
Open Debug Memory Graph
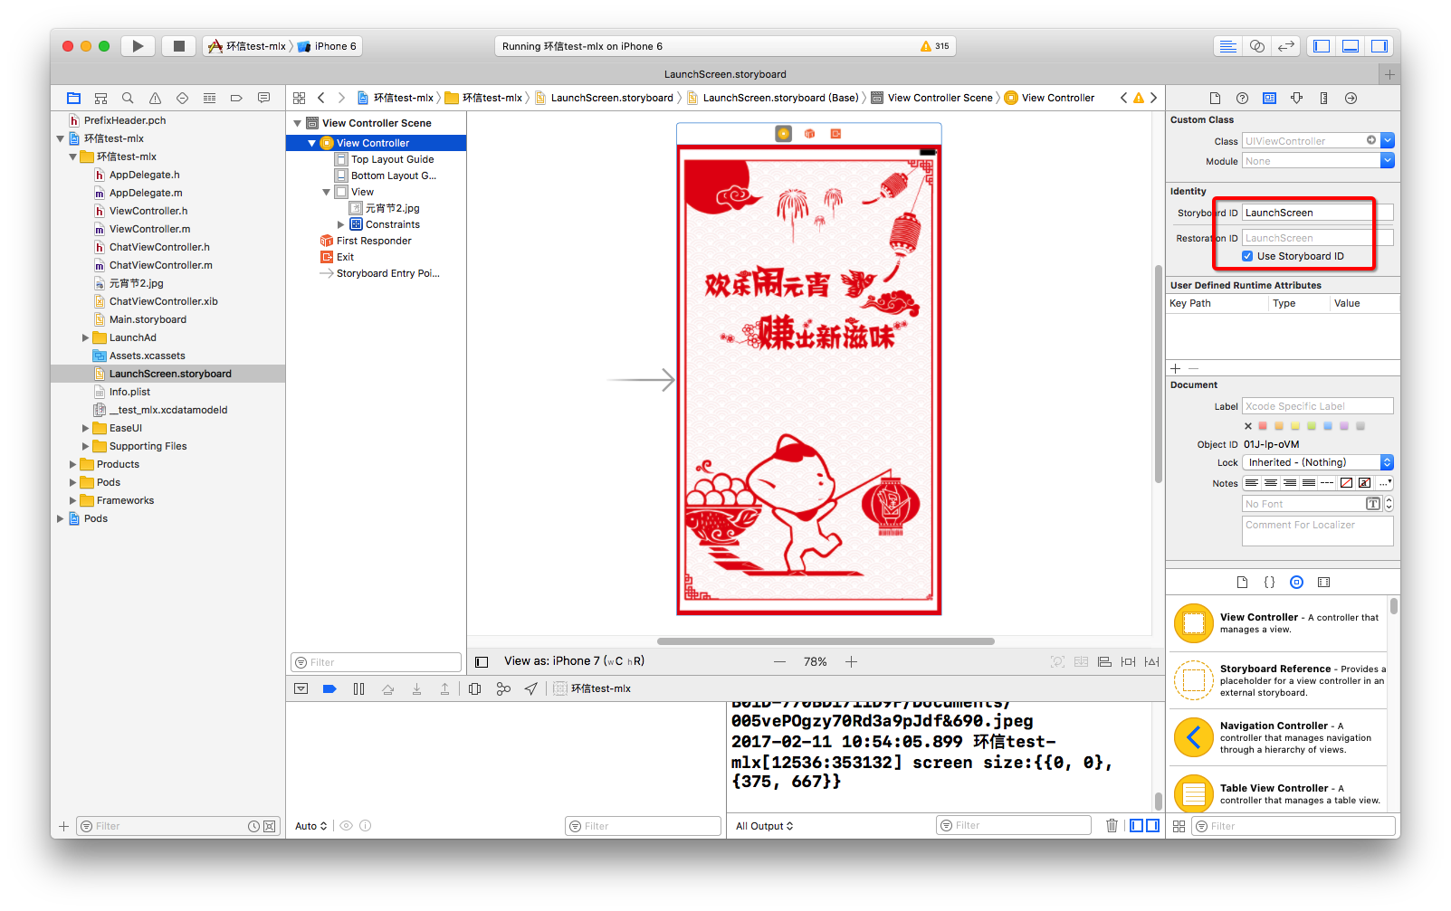point(503,689)
